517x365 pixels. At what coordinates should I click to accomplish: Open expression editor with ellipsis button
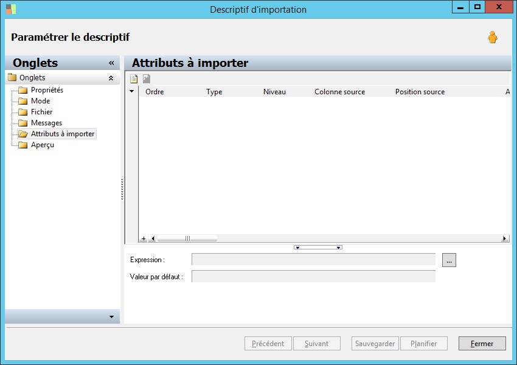click(449, 260)
